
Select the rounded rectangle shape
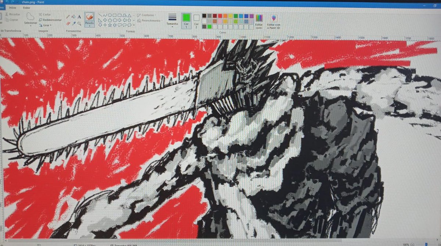pyautogui.click(x=119, y=15)
